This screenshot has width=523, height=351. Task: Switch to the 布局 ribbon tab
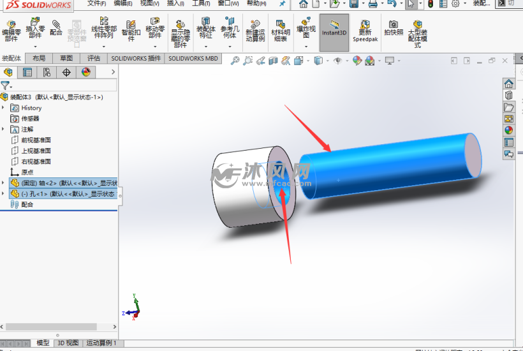(39, 58)
